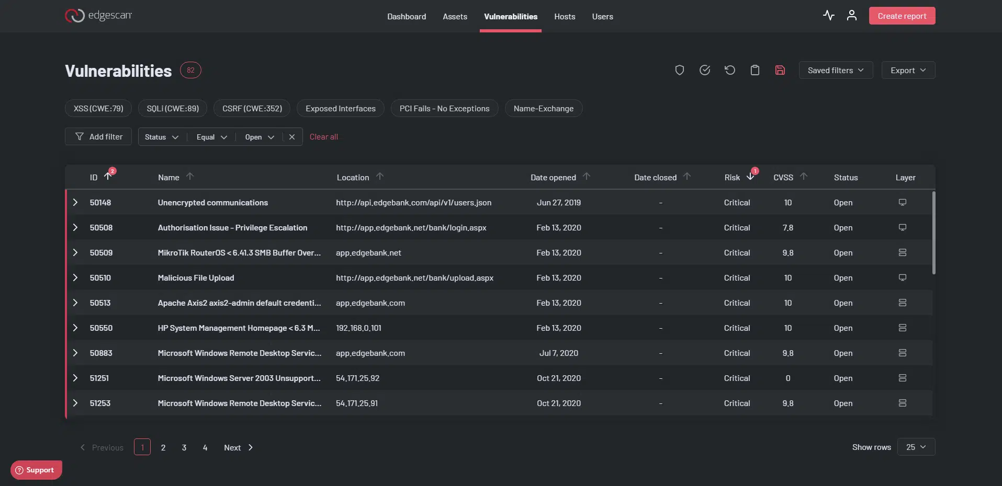Open the Saved filters dropdown
The height and width of the screenshot is (486, 1002).
tap(836, 70)
